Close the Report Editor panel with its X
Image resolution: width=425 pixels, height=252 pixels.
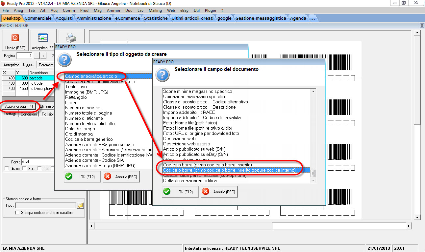coord(422,26)
